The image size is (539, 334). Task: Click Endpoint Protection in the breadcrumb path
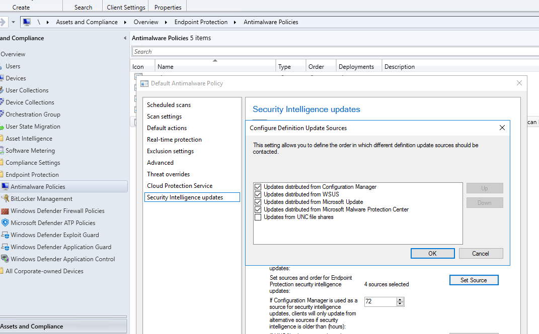click(x=201, y=22)
